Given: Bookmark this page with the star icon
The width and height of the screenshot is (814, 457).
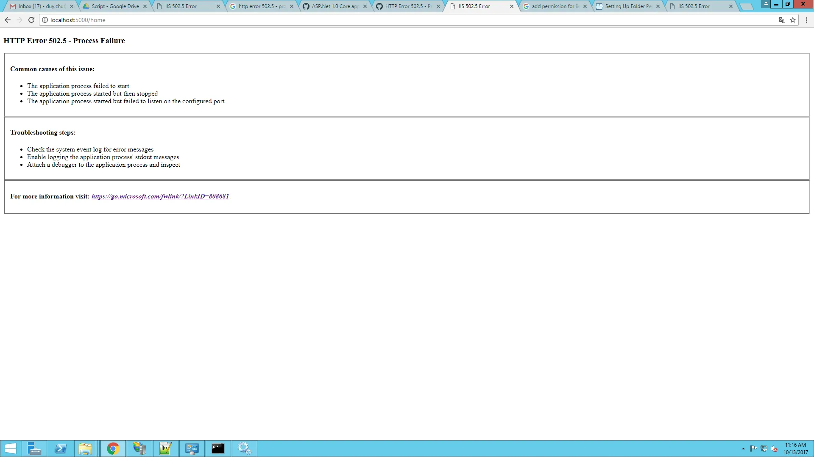Looking at the screenshot, I should coord(793,20).
